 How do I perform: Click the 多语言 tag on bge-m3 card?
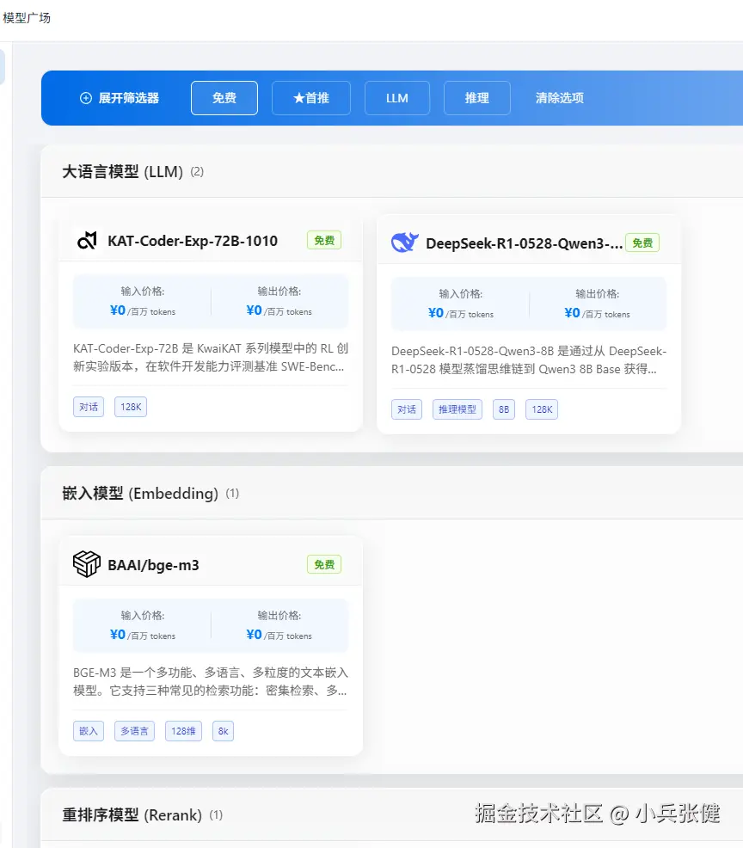[x=135, y=731]
